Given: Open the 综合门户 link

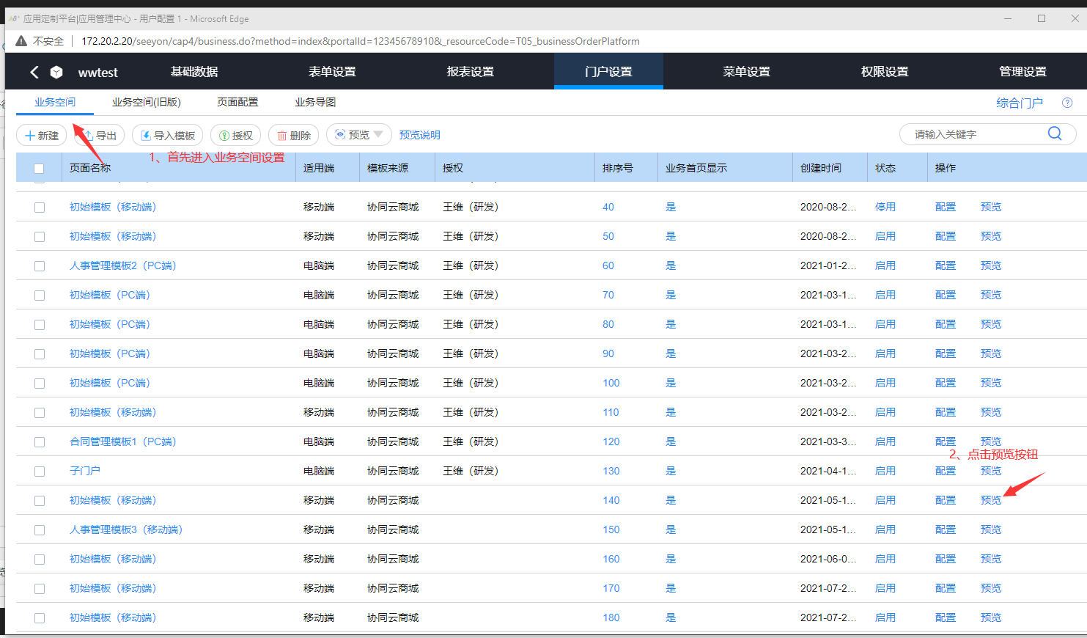Looking at the screenshot, I should click(1019, 103).
